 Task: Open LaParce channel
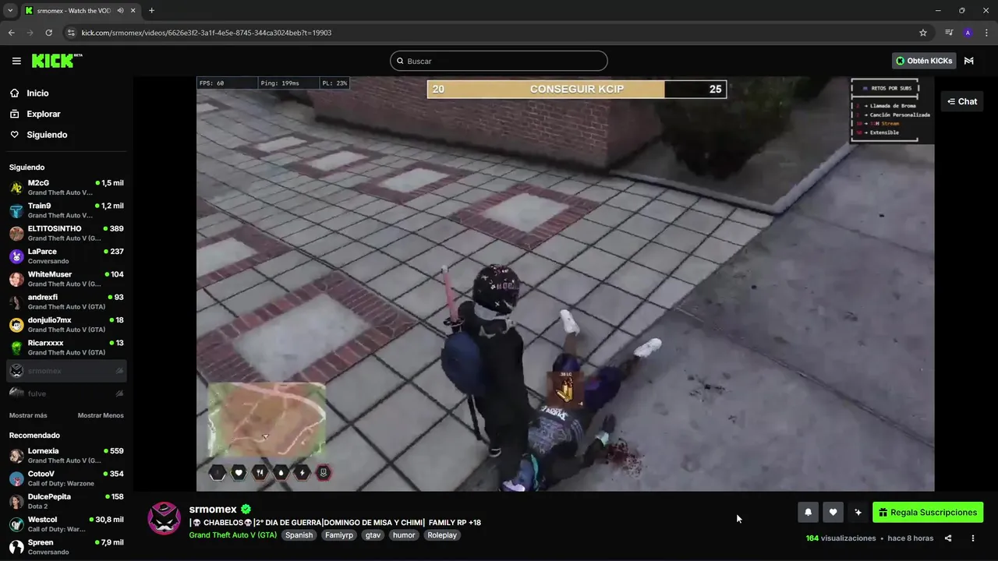[x=66, y=256]
